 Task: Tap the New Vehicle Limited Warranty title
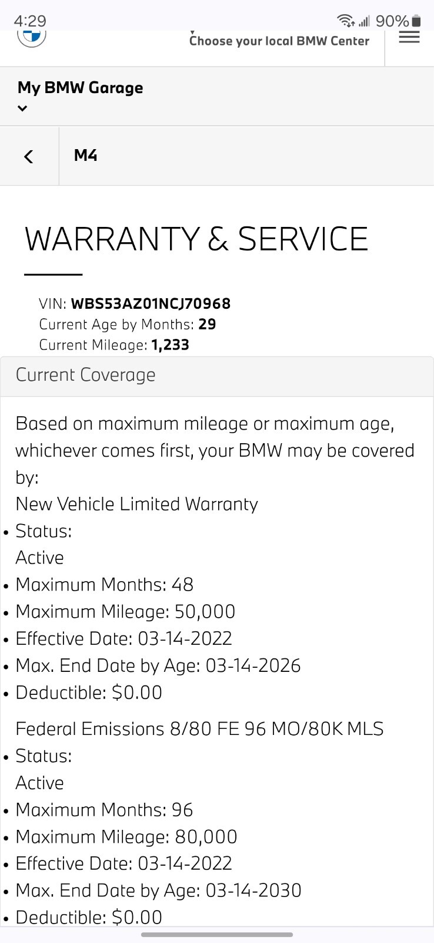(x=136, y=504)
